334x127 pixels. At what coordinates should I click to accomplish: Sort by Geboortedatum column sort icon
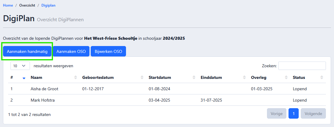[x=142, y=78]
